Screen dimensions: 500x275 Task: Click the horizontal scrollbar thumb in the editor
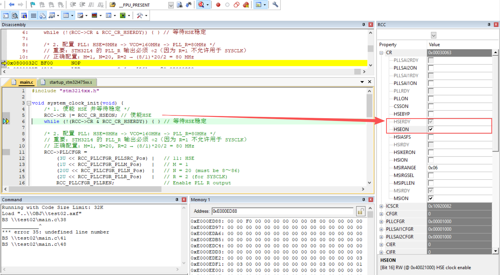[85, 189]
